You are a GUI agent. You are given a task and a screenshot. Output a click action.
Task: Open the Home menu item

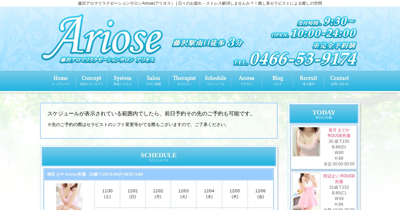[x=60, y=81]
